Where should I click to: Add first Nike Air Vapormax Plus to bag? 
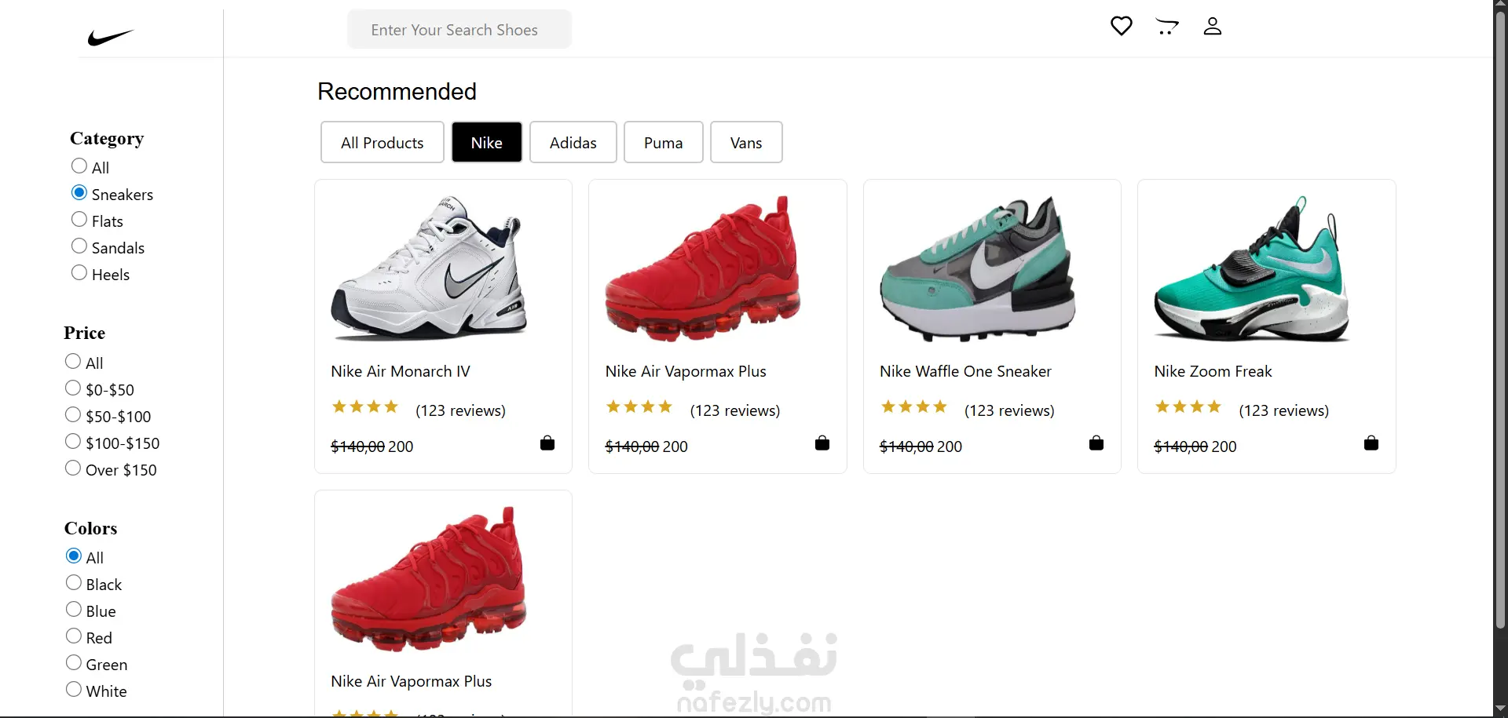[x=822, y=443]
